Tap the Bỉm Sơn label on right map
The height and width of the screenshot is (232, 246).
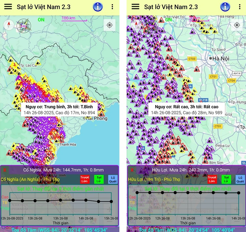[x=216, y=163]
